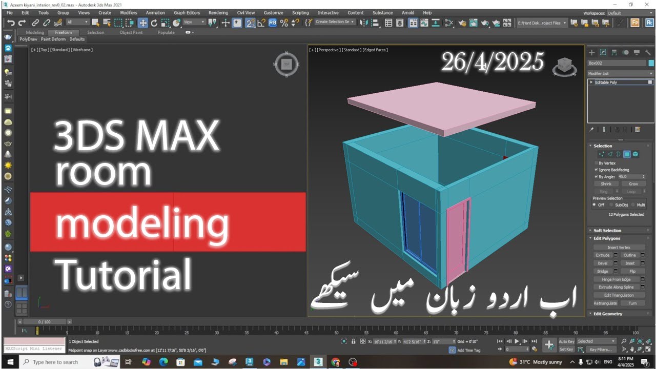Toggle the 2.5D Snaps icon
This screenshot has height=369, width=656.
250,23
